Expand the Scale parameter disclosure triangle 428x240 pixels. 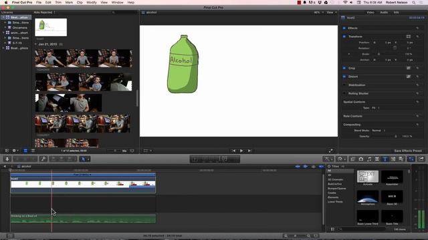[349, 54]
